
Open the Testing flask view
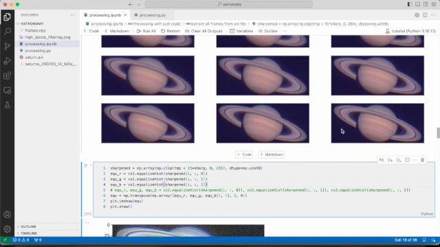[8, 105]
